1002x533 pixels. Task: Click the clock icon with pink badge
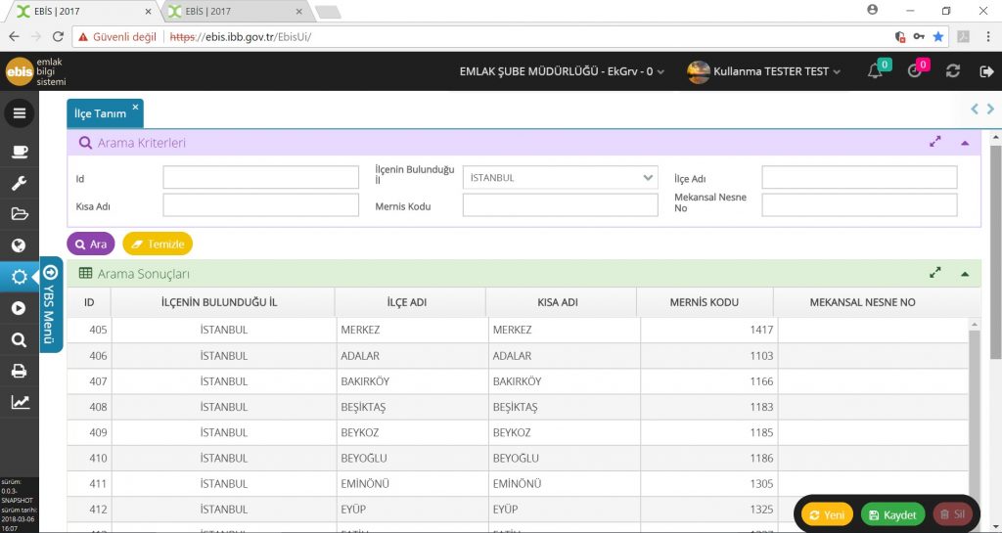click(915, 71)
